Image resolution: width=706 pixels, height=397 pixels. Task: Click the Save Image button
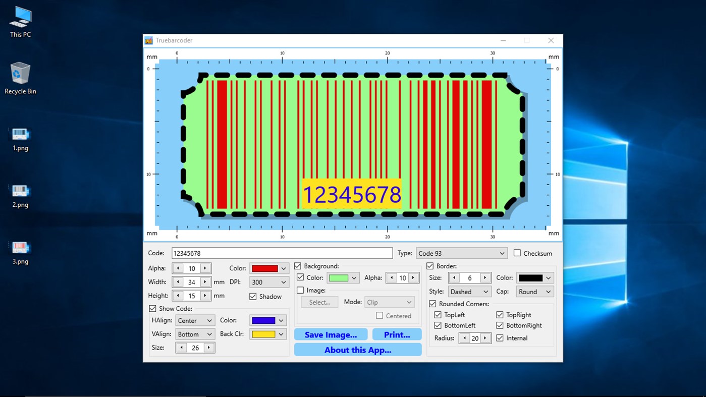coord(331,334)
